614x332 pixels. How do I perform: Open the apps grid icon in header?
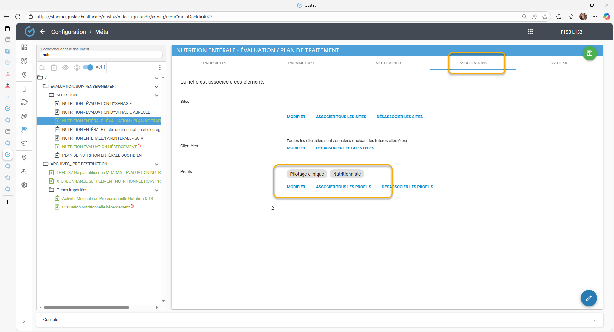(x=530, y=32)
